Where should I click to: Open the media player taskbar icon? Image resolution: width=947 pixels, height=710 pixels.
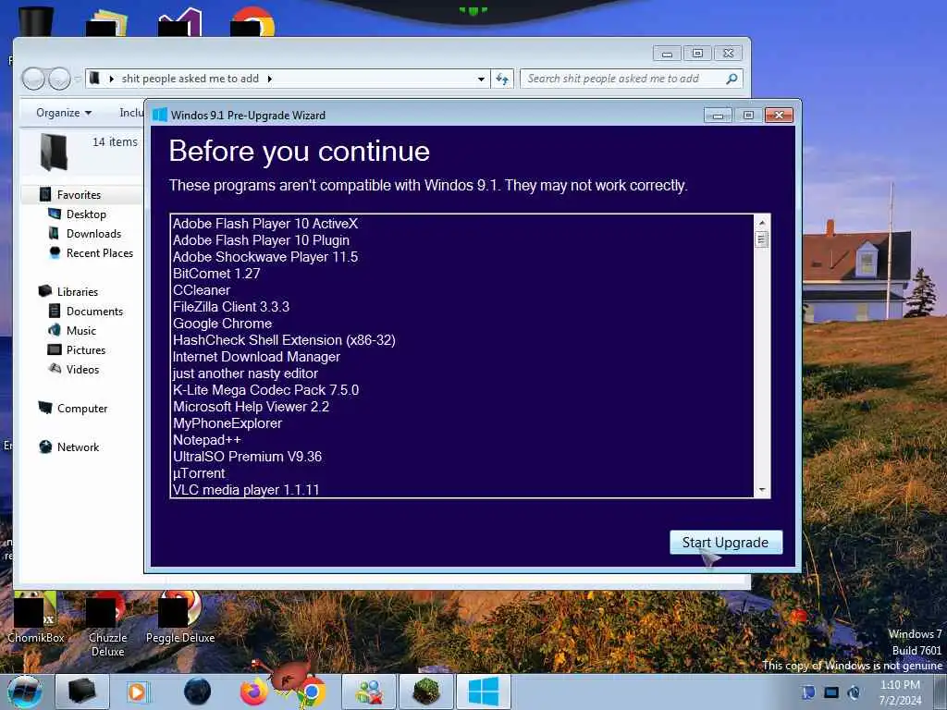pos(139,692)
